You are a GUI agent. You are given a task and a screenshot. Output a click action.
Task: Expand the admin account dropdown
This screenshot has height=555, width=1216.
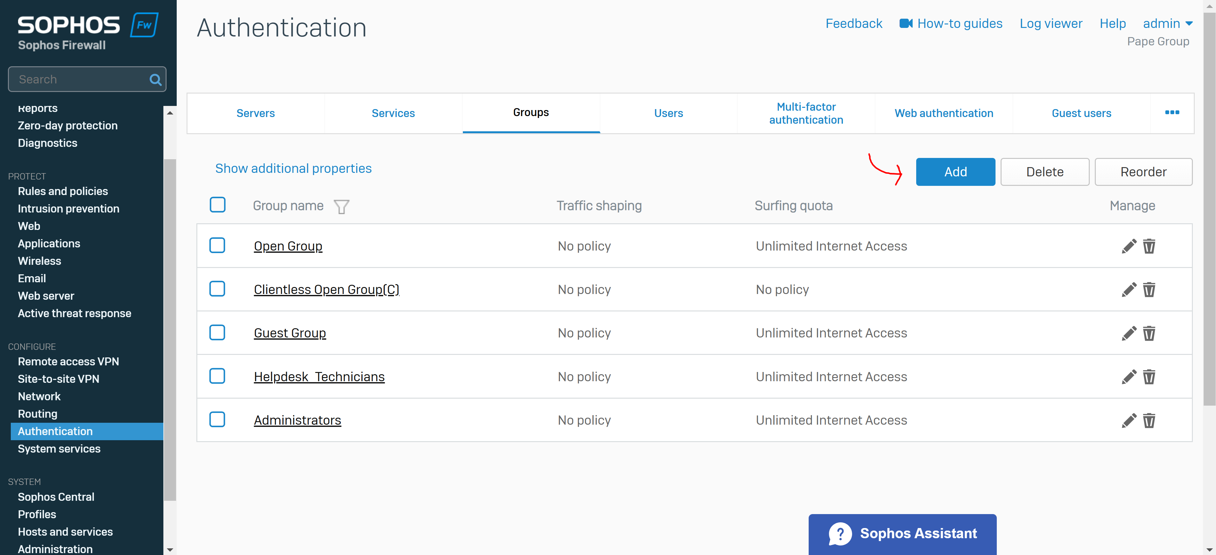[x=1168, y=23]
